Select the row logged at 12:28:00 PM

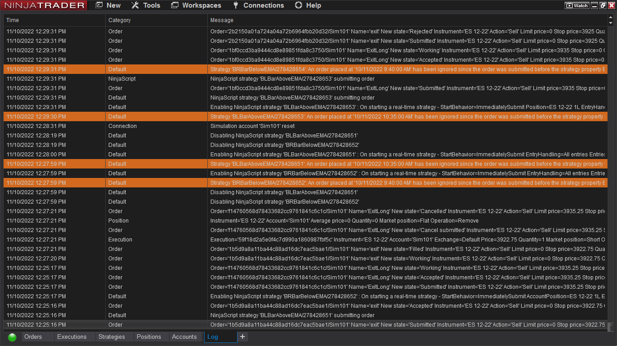(305, 155)
